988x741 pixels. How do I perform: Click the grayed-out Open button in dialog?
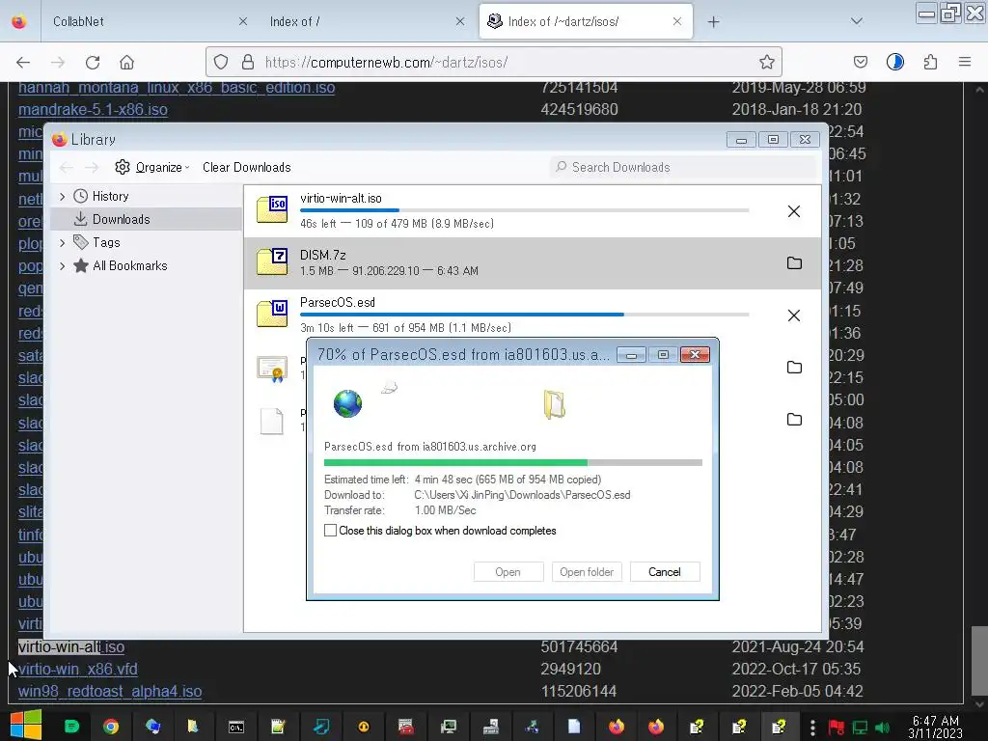508,572
